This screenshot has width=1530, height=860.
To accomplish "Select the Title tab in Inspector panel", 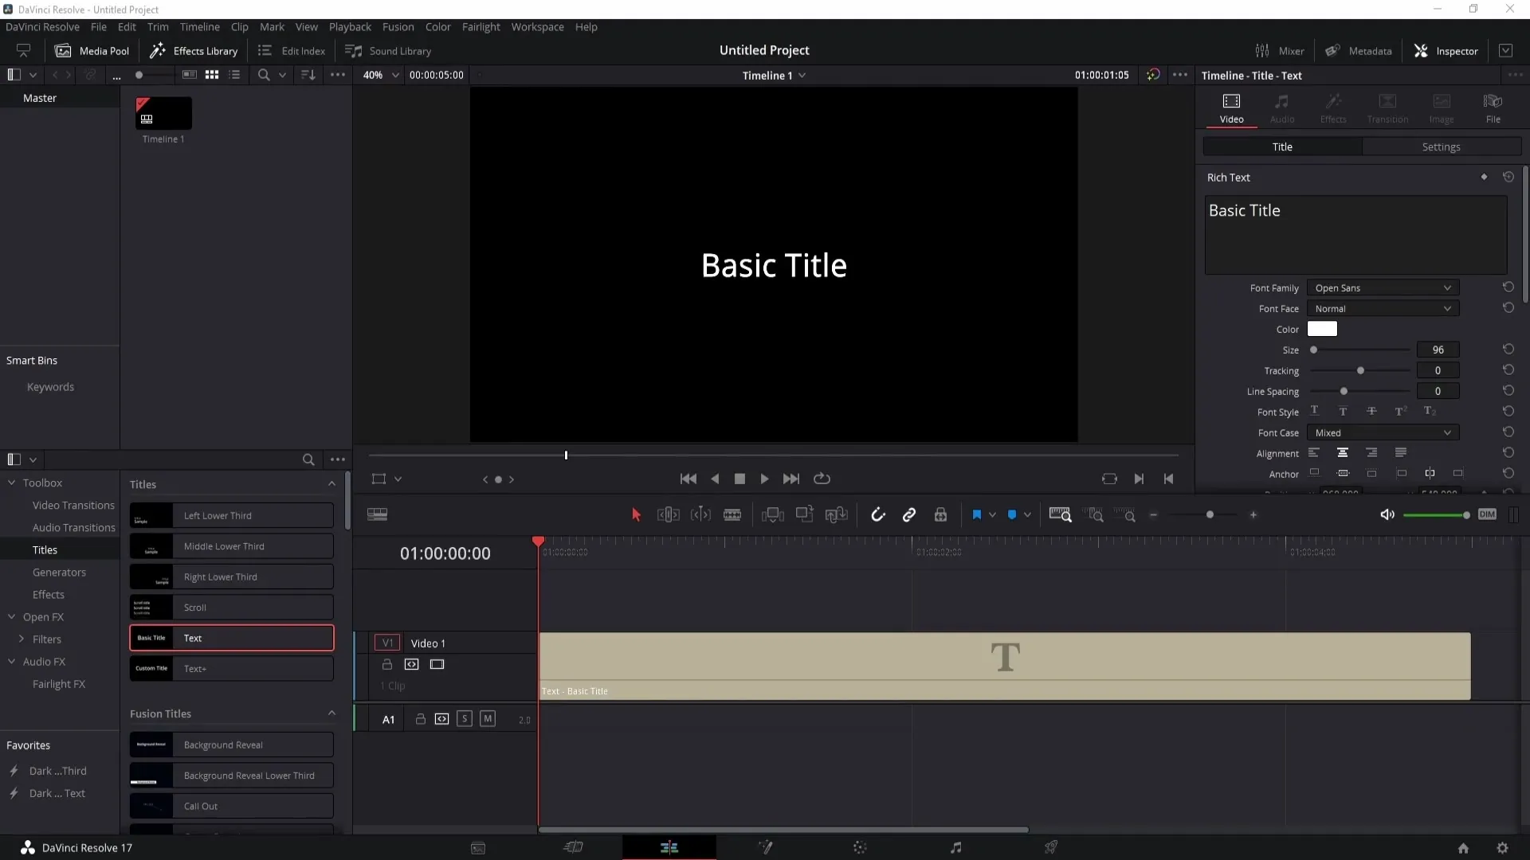I will click(x=1283, y=146).
